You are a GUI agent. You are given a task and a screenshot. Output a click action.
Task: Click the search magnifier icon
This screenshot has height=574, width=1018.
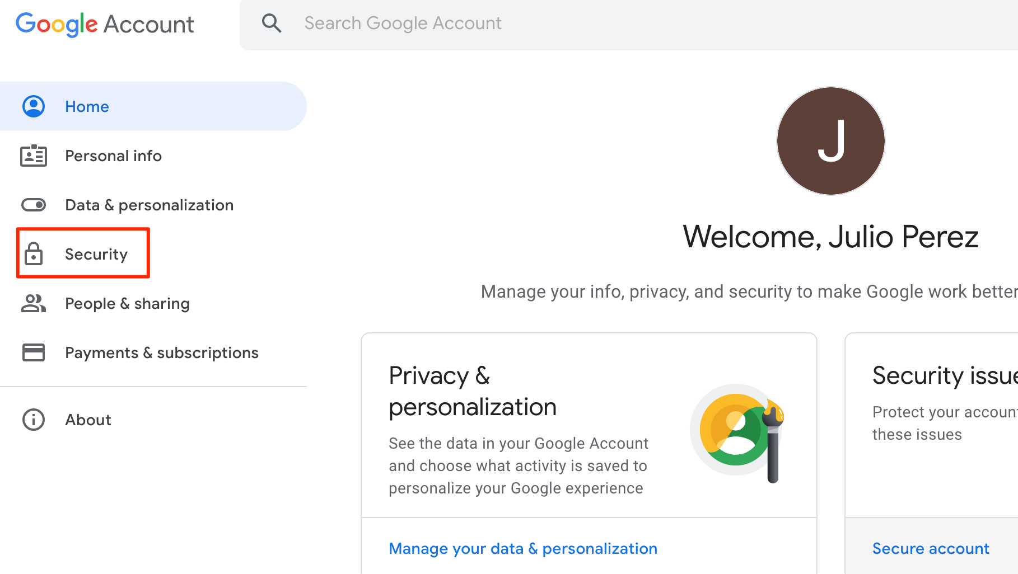pyautogui.click(x=272, y=23)
